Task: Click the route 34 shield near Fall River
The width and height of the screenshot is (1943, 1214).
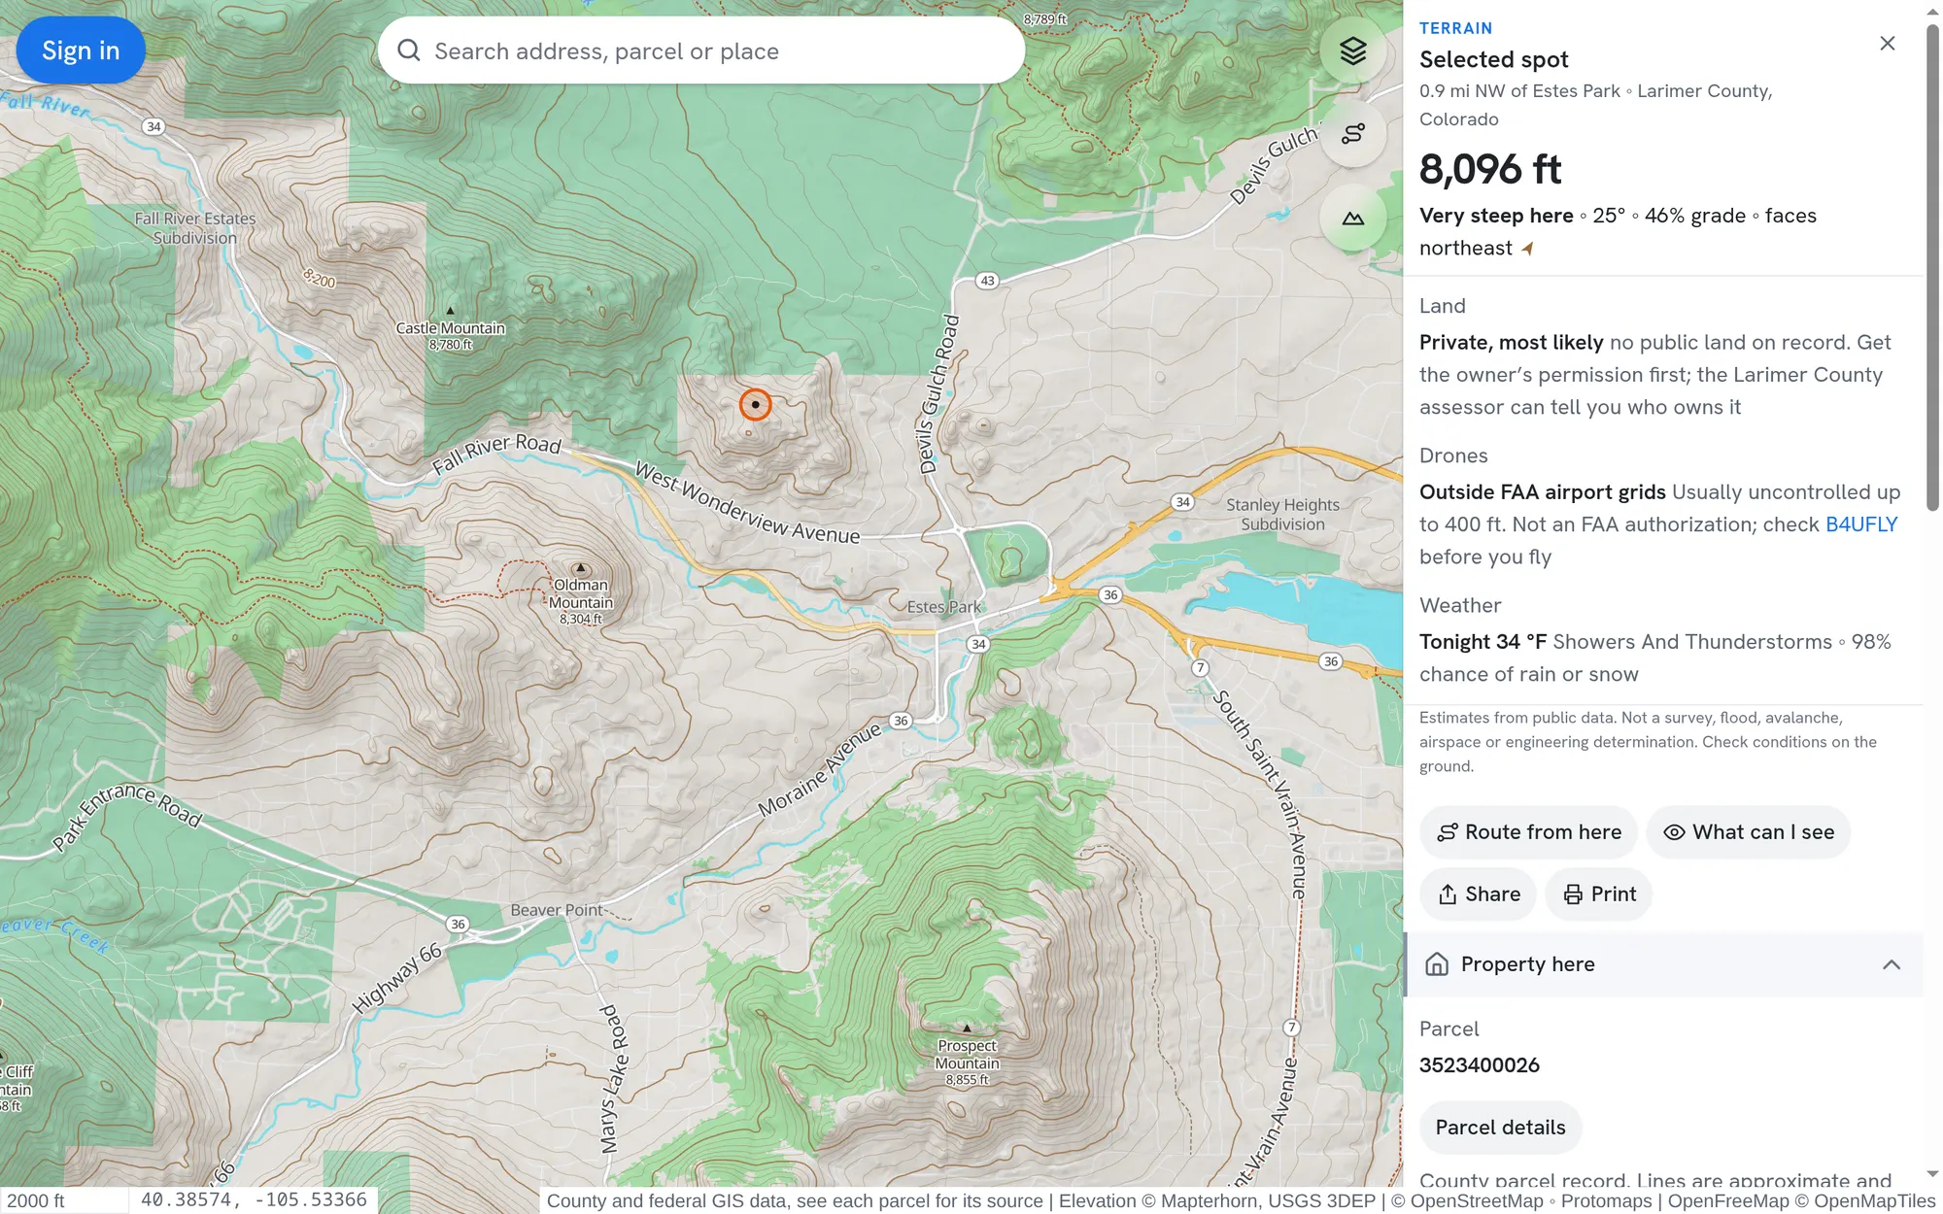Action: click(x=153, y=126)
